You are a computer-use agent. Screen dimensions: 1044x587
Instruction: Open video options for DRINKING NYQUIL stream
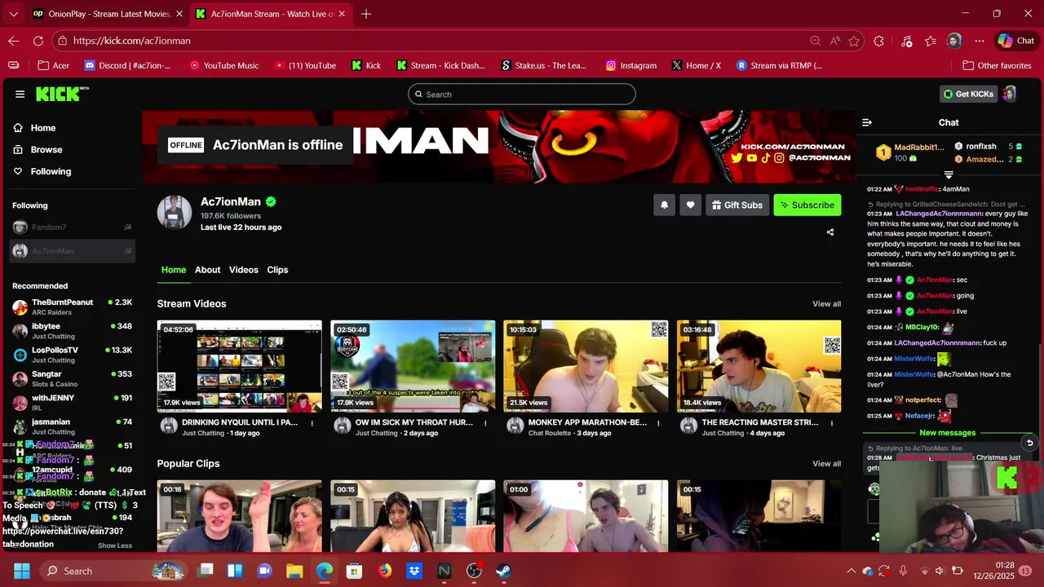pos(312,423)
